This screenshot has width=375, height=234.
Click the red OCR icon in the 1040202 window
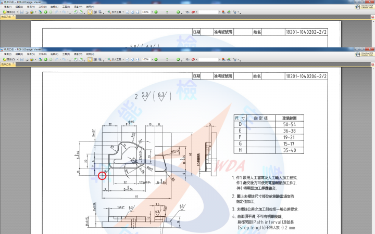click(193, 12)
